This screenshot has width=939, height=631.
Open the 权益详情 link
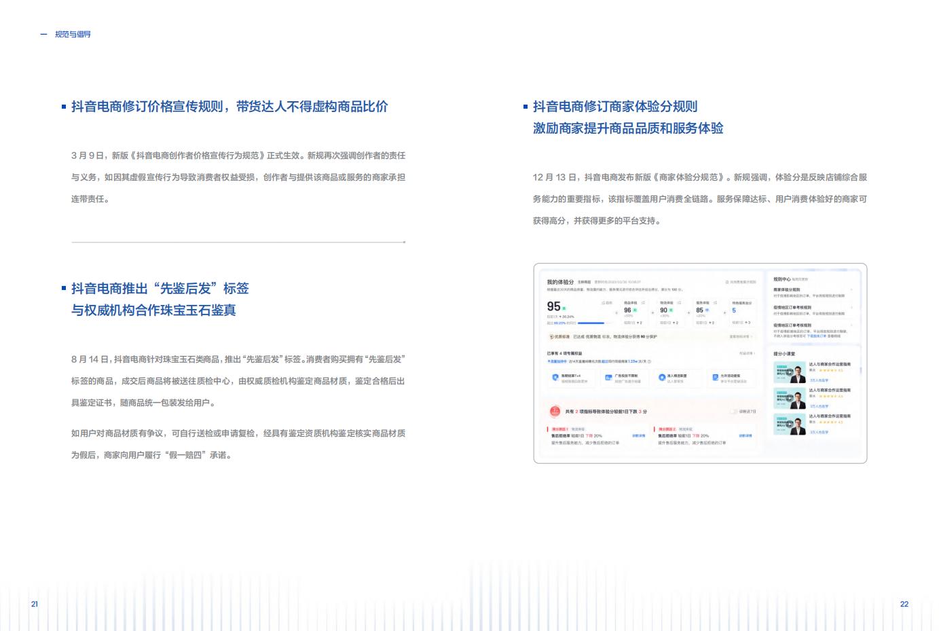click(x=747, y=353)
